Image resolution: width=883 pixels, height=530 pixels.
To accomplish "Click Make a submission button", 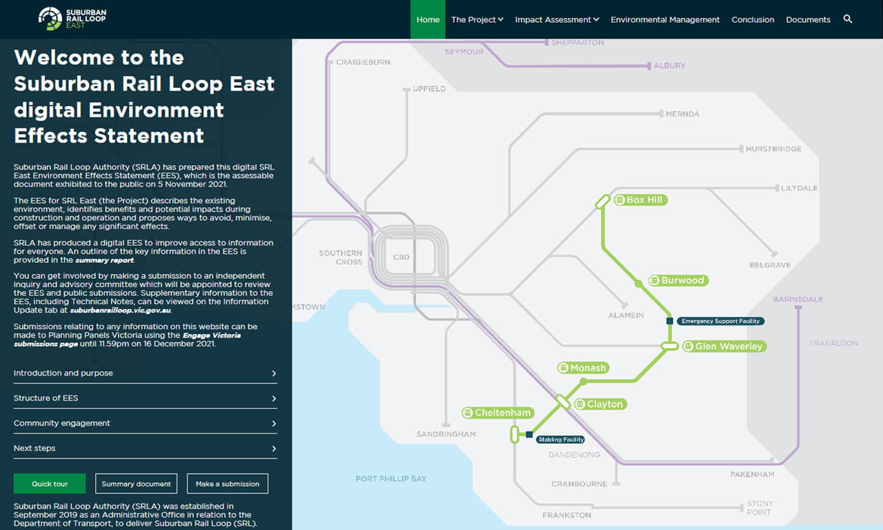I will [x=228, y=484].
